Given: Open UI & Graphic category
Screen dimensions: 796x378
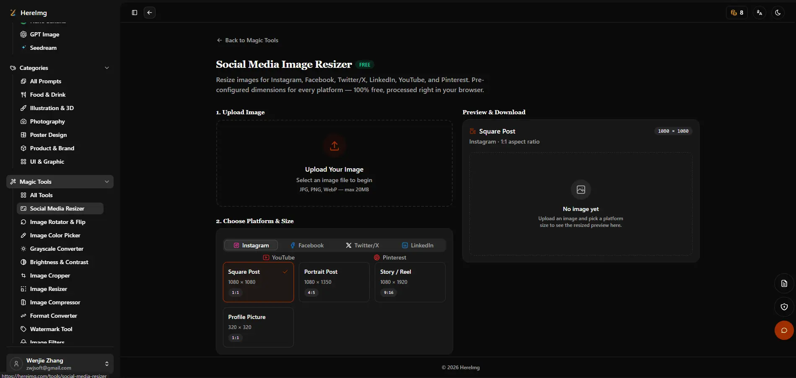Looking at the screenshot, I should click(x=60, y=162).
